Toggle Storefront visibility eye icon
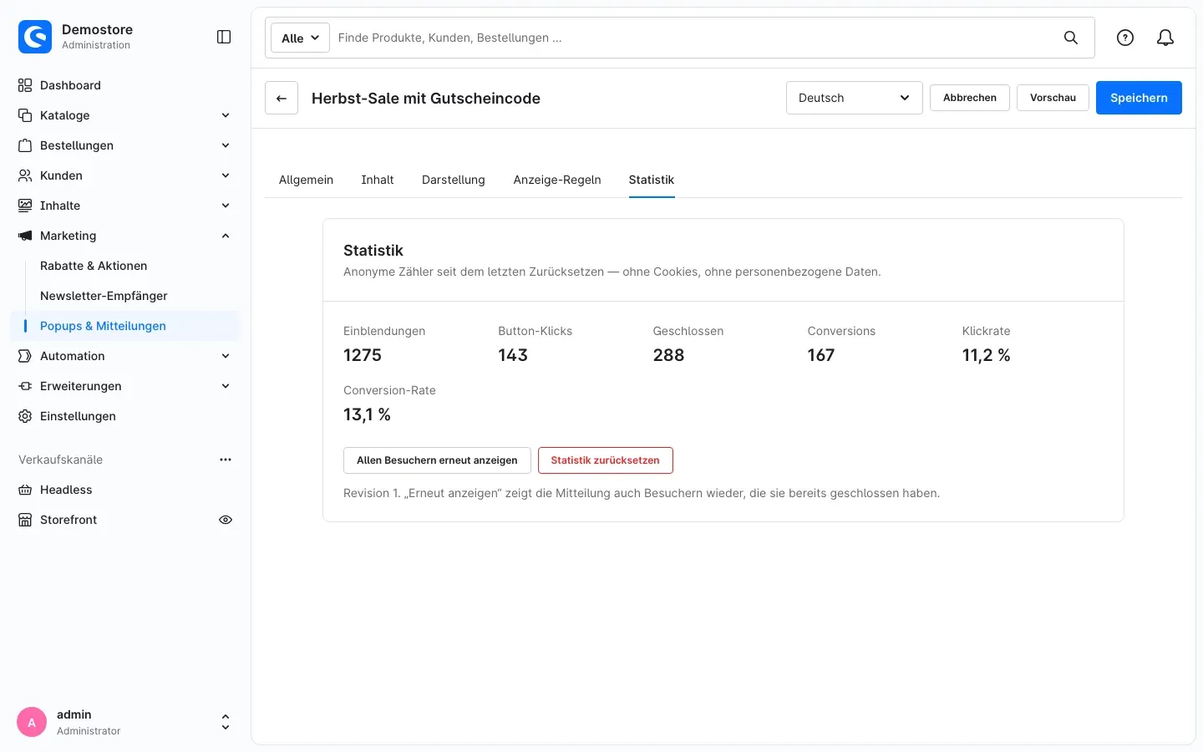The height and width of the screenshot is (752, 1203). tap(226, 520)
